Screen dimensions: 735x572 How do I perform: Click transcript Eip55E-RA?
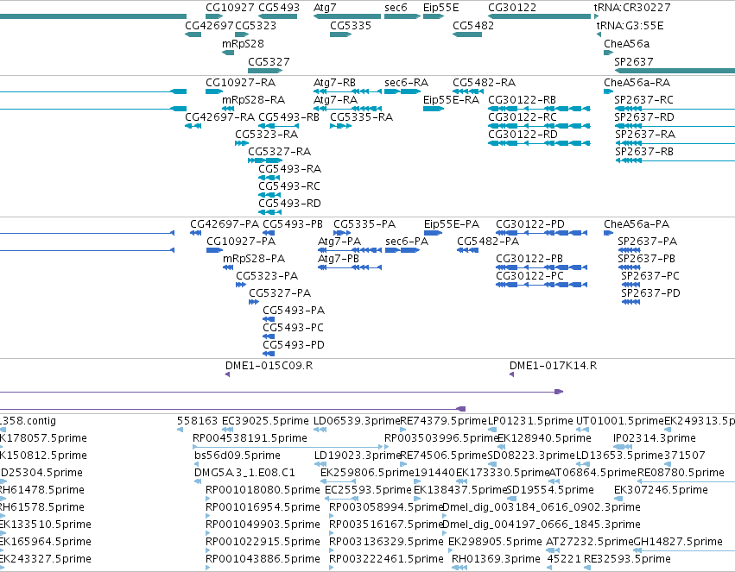pos(452,100)
